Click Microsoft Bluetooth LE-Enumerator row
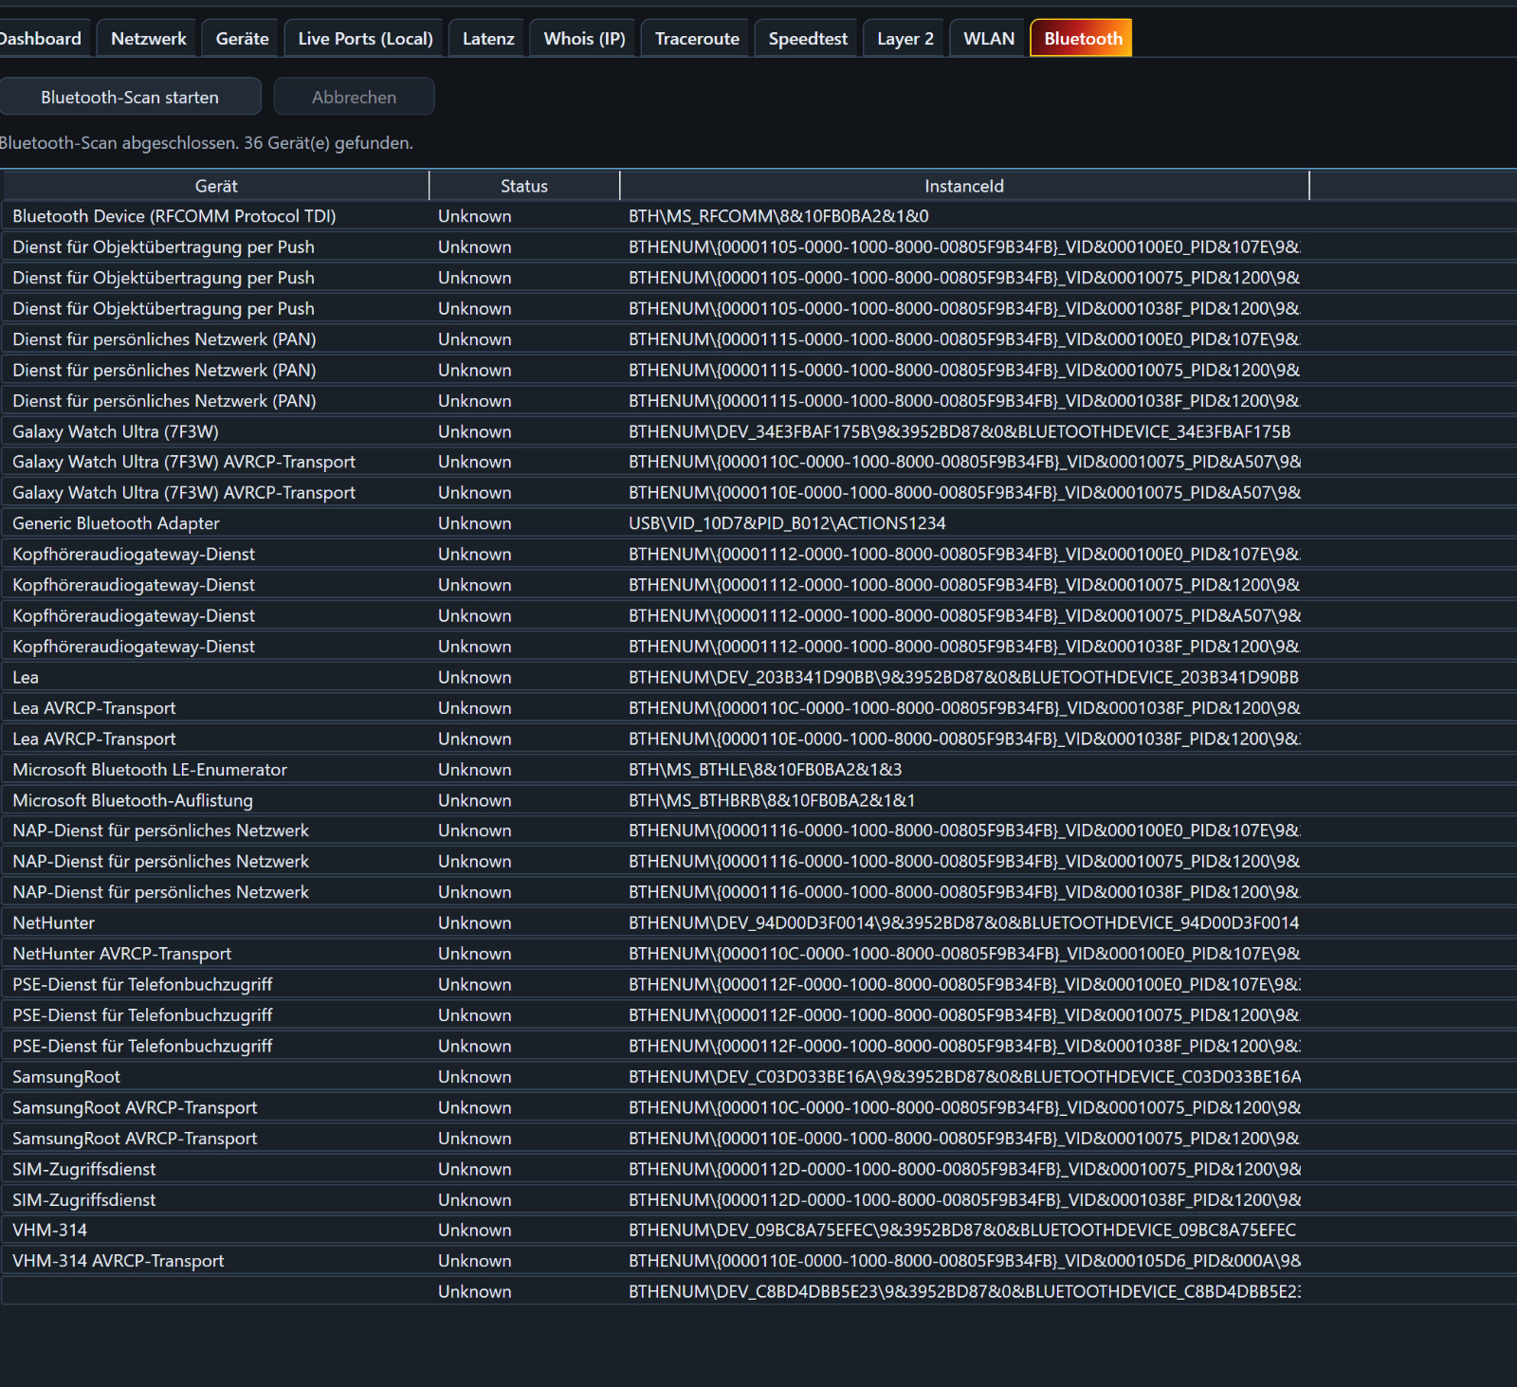The height and width of the screenshot is (1387, 1517). pos(758,769)
